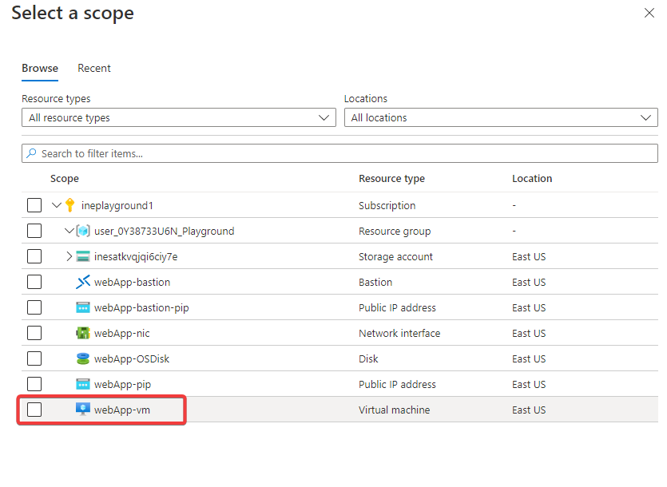This screenshot has height=487, width=667.
Task: Click the inesatkvqjqi6ciy7e storage account icon
Action: pos(83,256)
